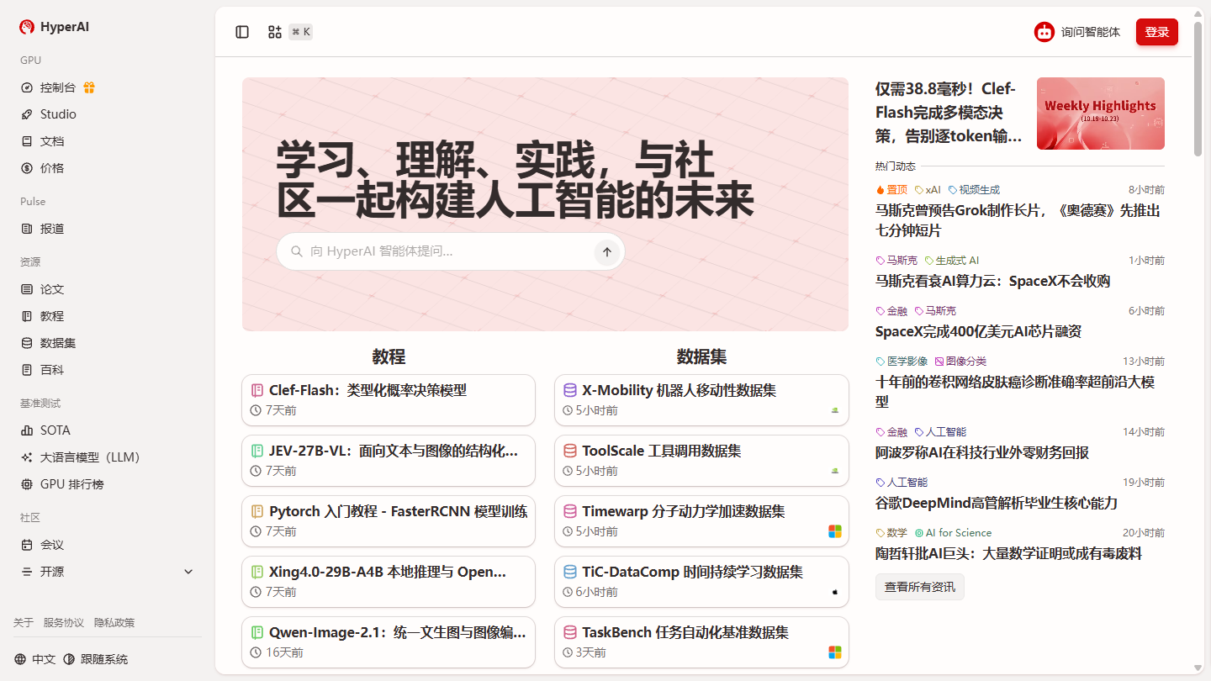
Task: Click the 医学影像 news tag
Action: (x=902, y=362)
